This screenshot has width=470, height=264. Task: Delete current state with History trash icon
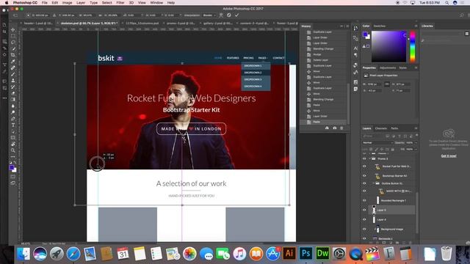341,128
